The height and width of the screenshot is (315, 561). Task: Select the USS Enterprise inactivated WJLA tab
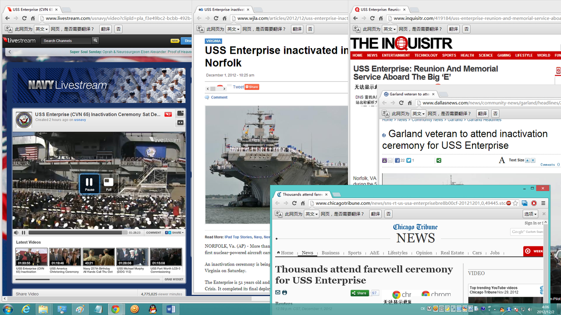(224, 10)
